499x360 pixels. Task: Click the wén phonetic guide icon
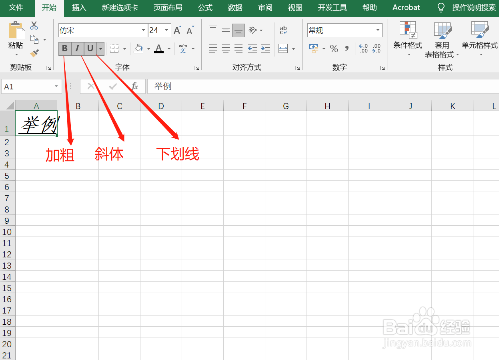pyautogui.click(x=183, y=49)
